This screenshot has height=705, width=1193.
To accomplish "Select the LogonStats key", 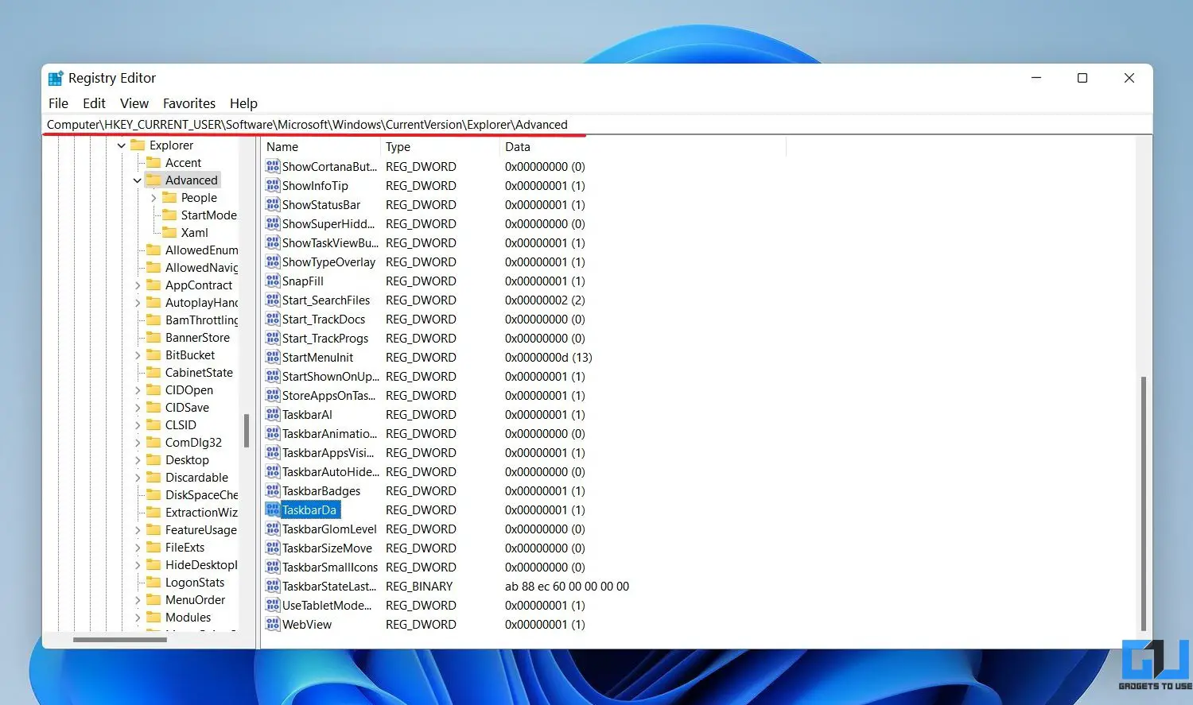I will point(195,582).
